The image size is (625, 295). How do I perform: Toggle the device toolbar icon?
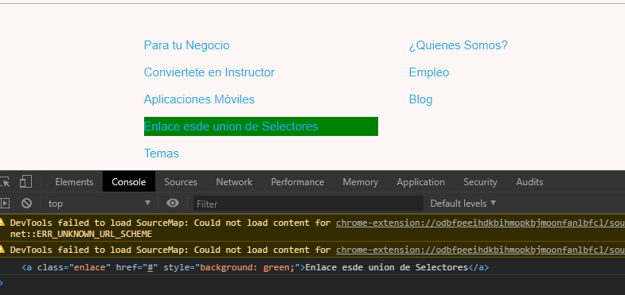(25, 182)
